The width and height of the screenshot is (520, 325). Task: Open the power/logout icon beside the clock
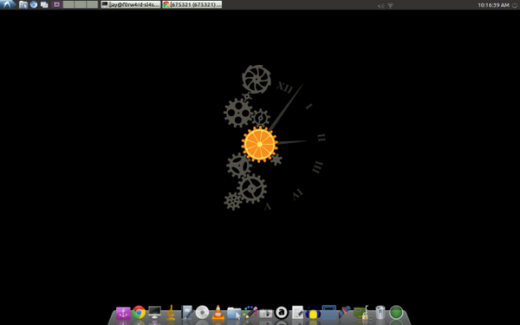tap(515, 5)
